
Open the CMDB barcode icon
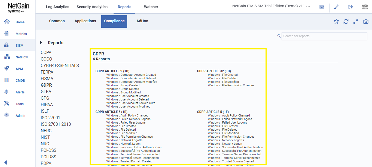(7, 80)
